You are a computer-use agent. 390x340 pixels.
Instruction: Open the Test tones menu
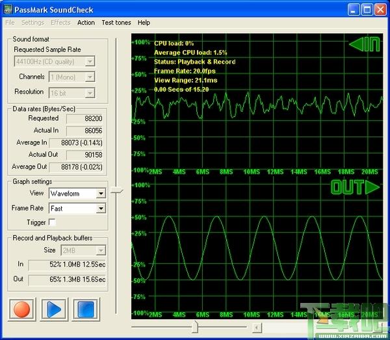(116, 22)
